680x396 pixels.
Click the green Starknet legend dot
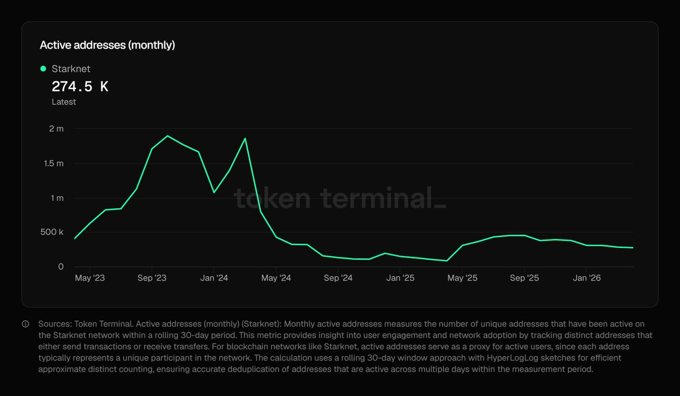click(43, 69)
